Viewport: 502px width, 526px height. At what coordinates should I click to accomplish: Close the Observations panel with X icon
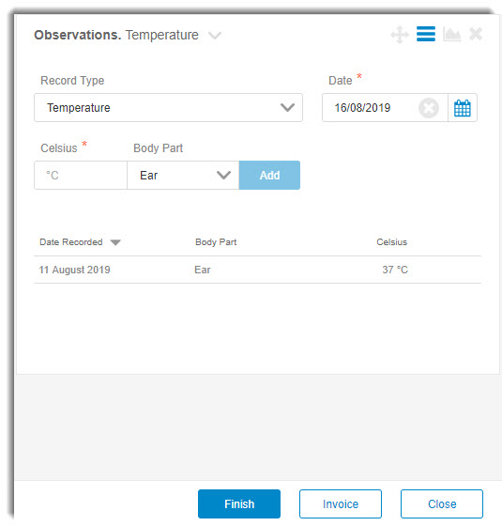point(476,34)
